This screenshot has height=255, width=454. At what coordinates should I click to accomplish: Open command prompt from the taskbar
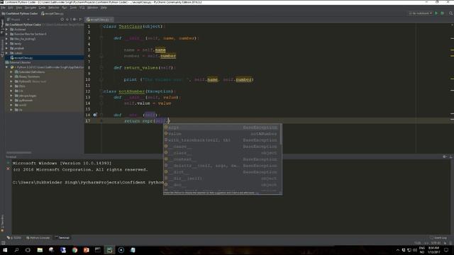click(98, 250)
